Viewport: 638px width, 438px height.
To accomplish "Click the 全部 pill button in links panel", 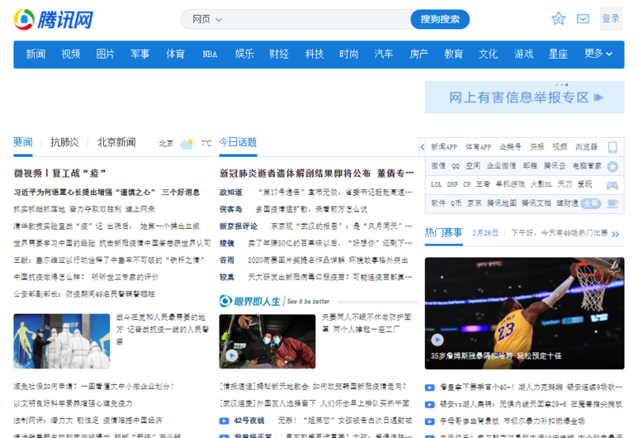I will tap(591, 203).
